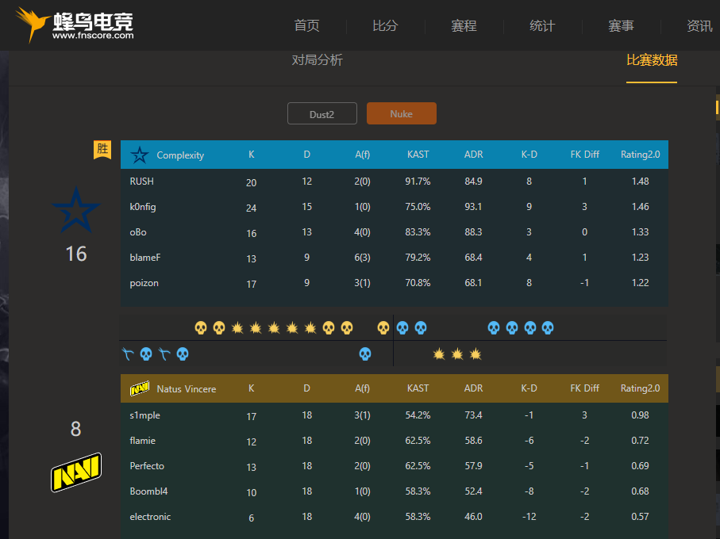Navigate to the 资讯 news menu

pyautogui.click(x=699, y=25)
